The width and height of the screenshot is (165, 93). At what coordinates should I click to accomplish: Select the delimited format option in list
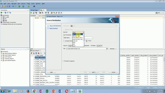coord(78,36)
